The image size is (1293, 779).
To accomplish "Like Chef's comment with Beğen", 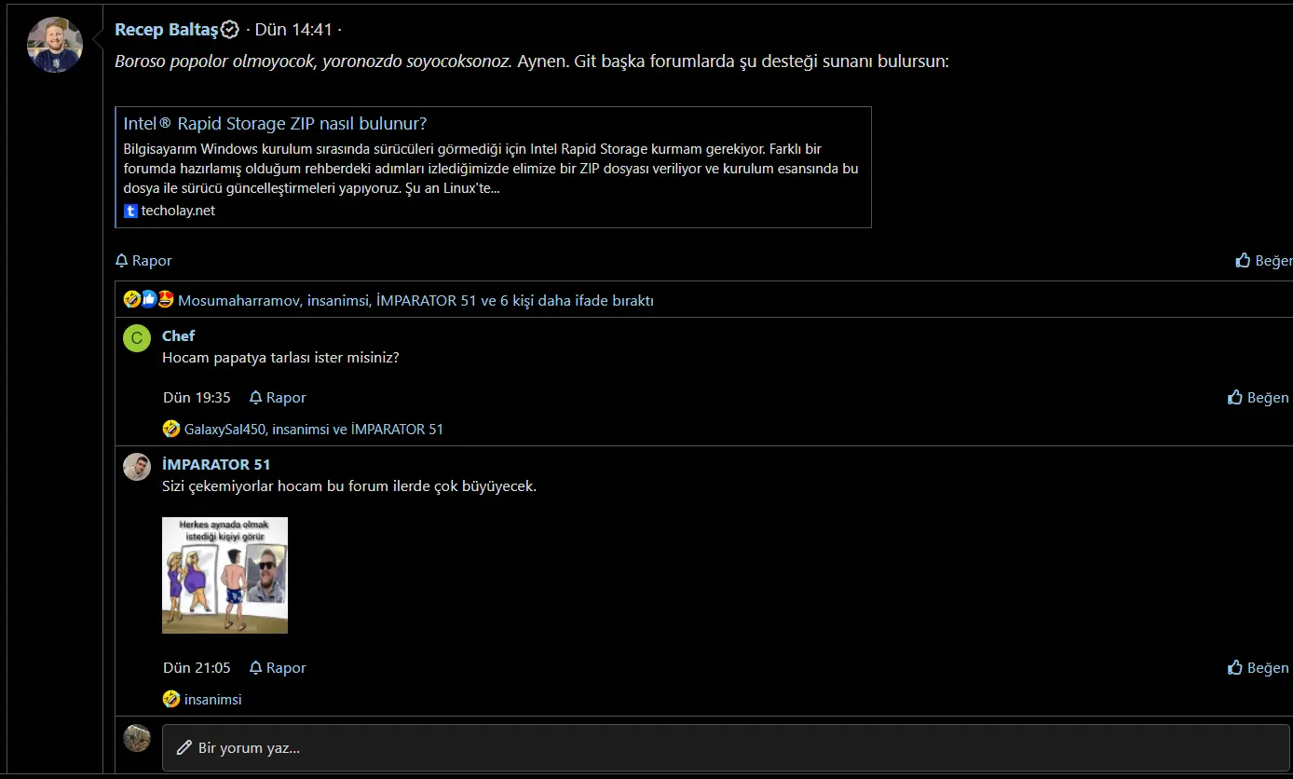I will (x=1259, y=398).
